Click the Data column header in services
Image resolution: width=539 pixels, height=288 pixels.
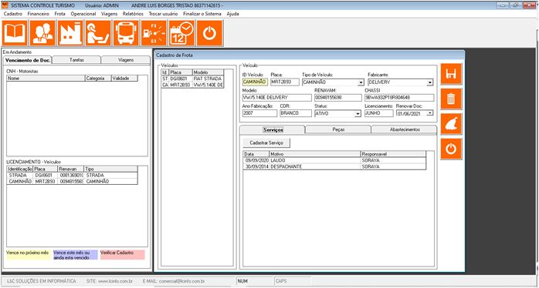tap(256, 154)
